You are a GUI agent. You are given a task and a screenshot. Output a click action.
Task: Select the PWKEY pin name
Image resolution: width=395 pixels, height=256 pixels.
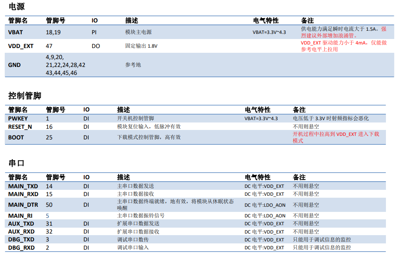18,119
